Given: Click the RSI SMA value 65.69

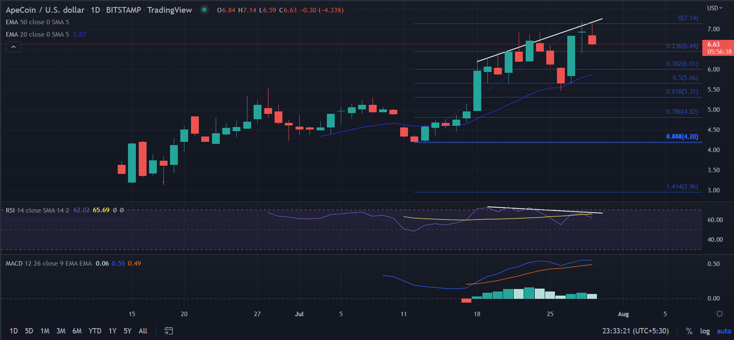Looking at the screenshot, I should [x=101, y=210].
